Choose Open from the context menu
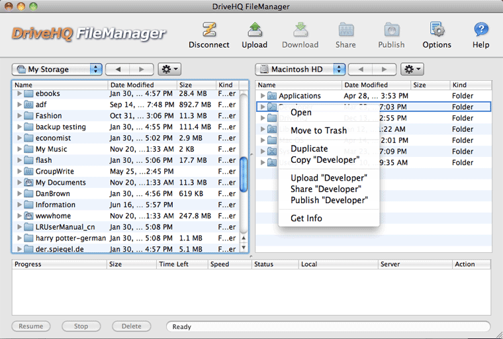Viewport: 503px width, 339px height. click(329, 113)
